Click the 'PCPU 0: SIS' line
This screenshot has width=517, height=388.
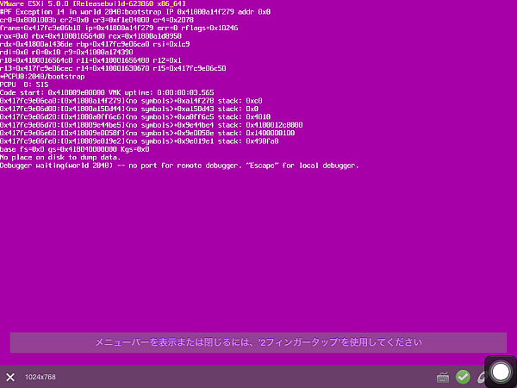[x=24, y=84]
